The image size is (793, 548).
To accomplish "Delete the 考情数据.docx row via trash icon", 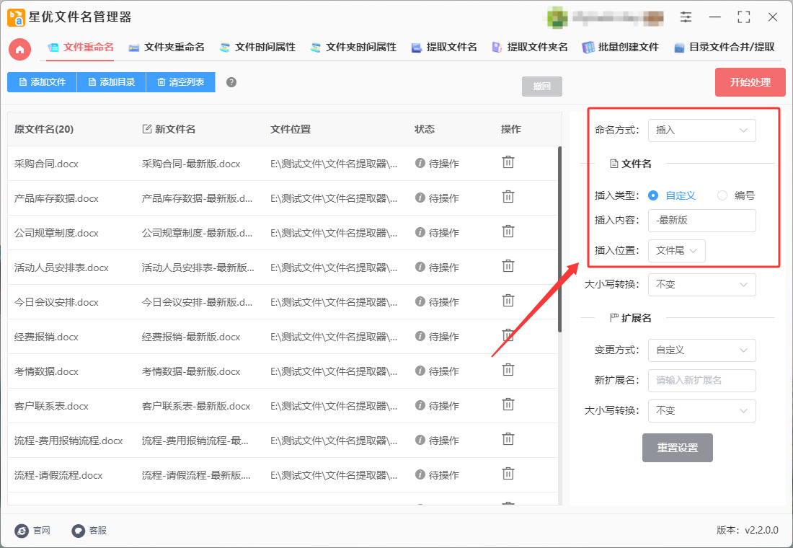I will pyautogui.click(x=508, y=371).
